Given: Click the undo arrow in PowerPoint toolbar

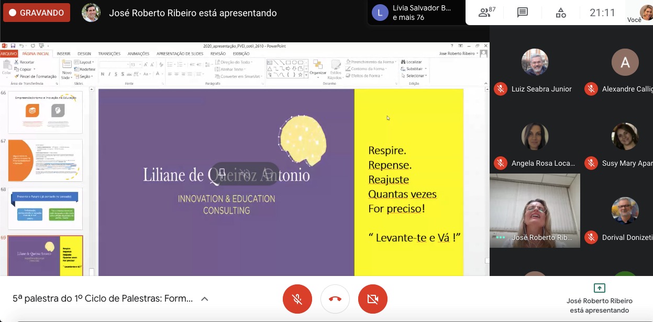Looking at the screenshot, I should point(21,45).
